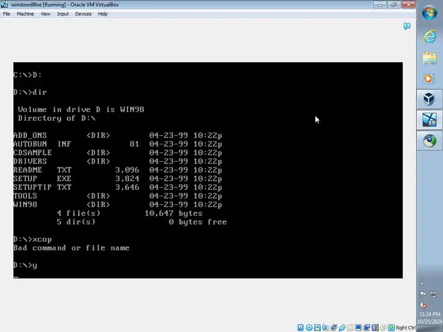
Task: Open the View menu
Action: (45, 14)
